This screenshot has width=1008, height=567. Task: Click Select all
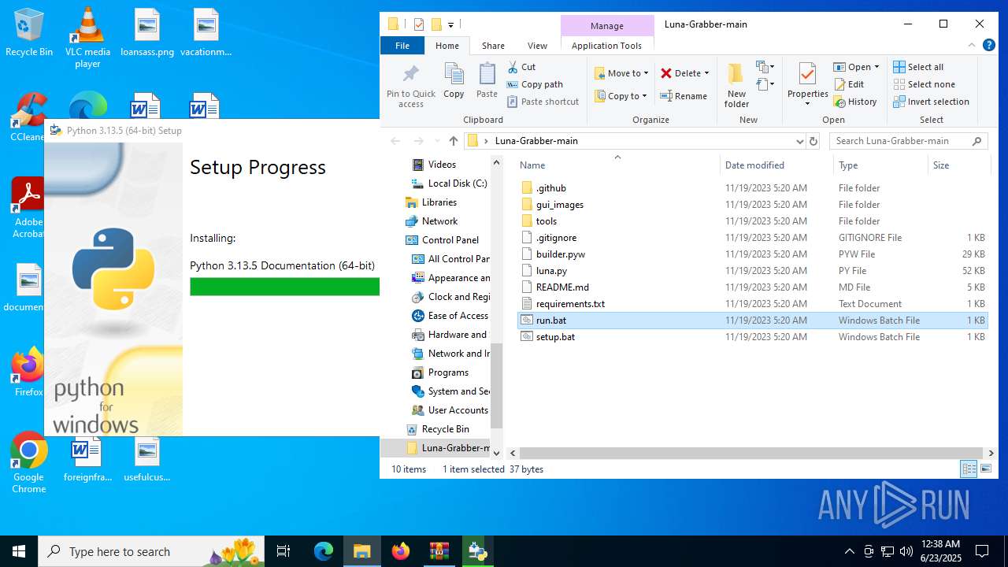pos(918,67)
